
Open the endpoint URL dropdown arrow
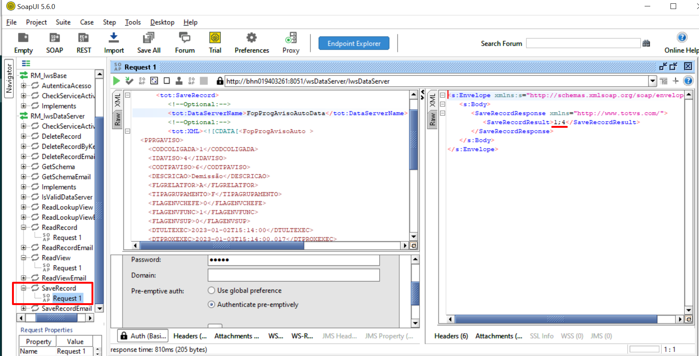[x=652, y=81]
